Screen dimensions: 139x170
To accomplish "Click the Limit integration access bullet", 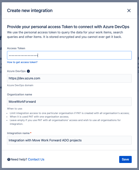I will (69, 113).
